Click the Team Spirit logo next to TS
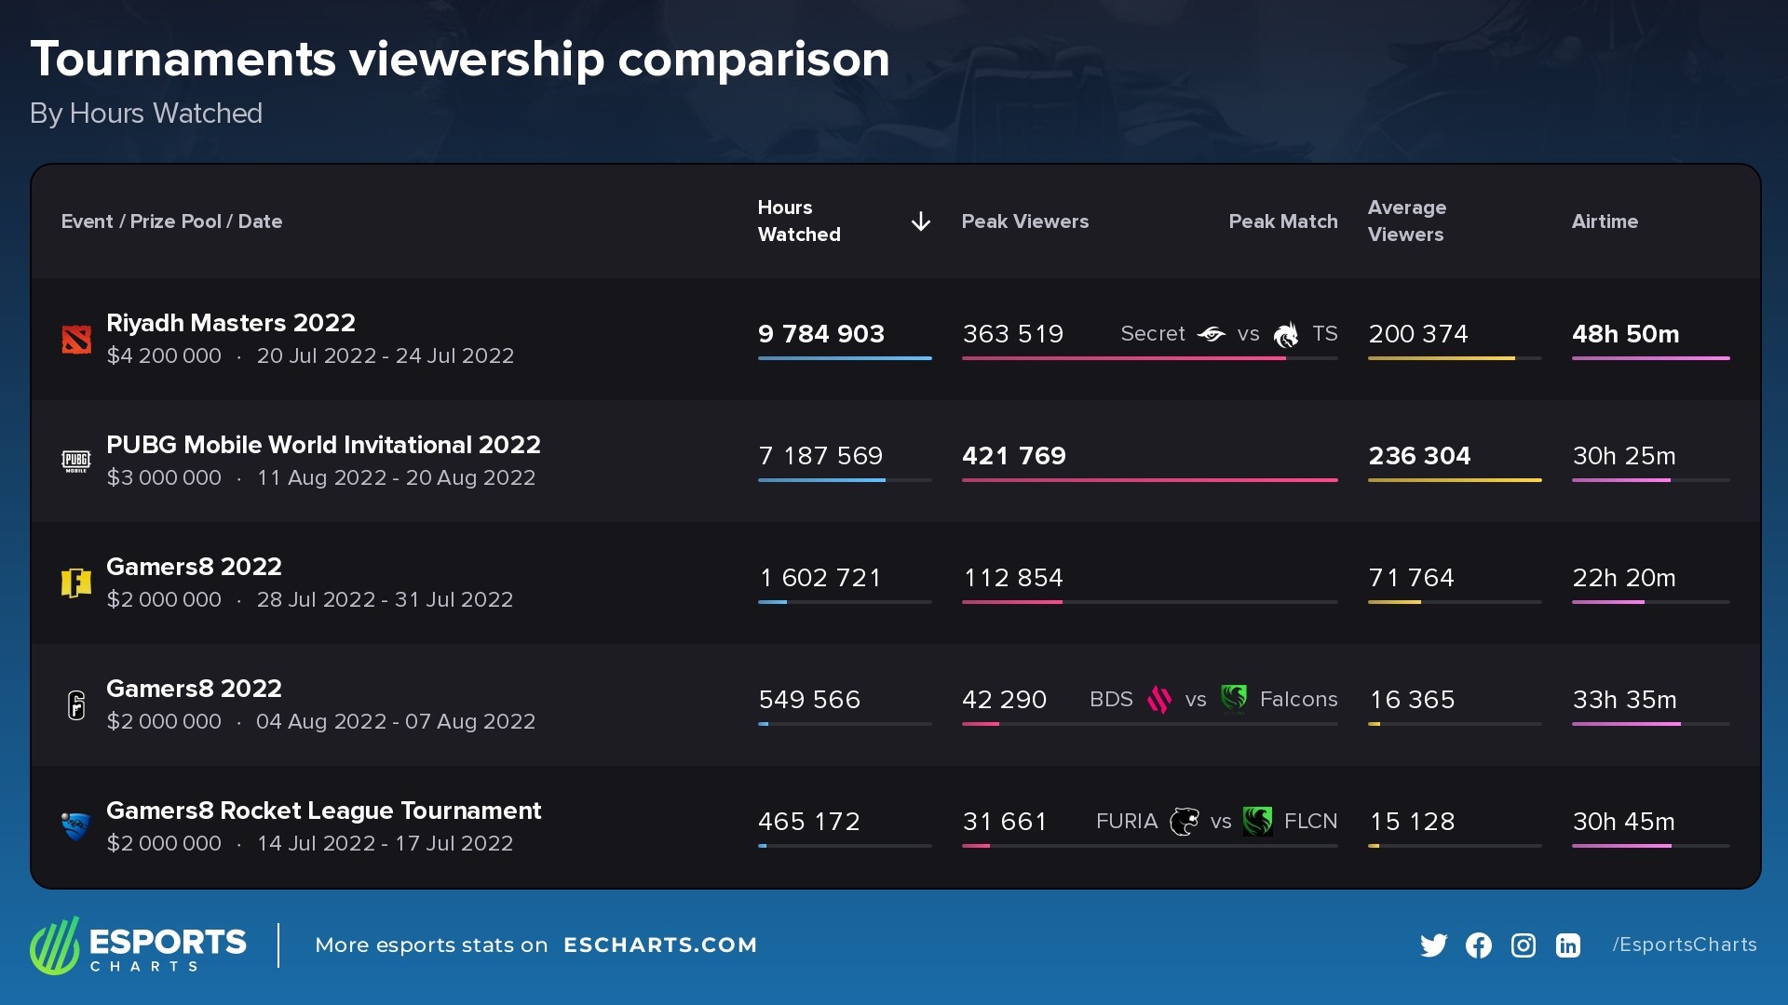Viewport: 1788px width, 1005px height. pyautogui.click(x=1286, y=334)
